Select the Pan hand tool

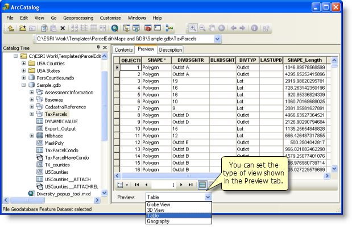212,28
